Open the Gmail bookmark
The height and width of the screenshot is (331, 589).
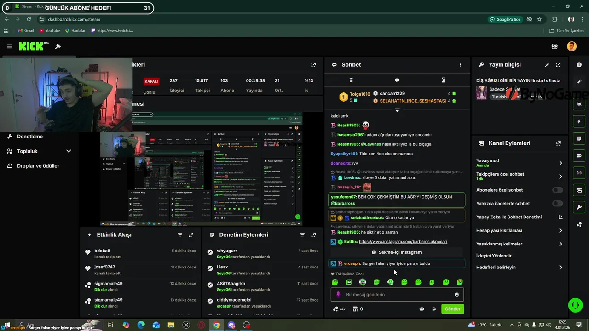tap(26, 31)
